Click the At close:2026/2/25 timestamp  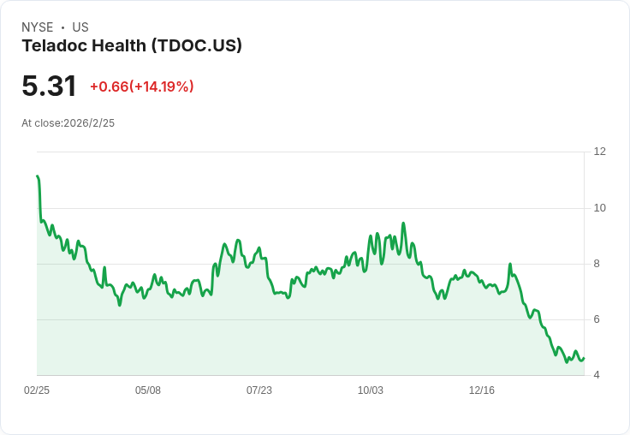pos(68,123)
